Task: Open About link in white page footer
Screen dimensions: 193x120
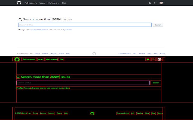Action: pos(162,53)
